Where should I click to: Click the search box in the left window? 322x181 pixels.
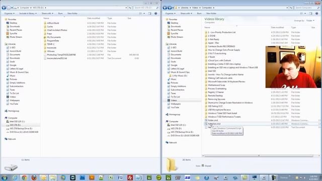point(146,8)
